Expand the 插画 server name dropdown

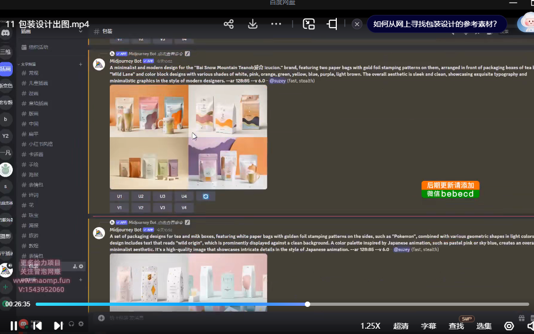pos(80,31)
